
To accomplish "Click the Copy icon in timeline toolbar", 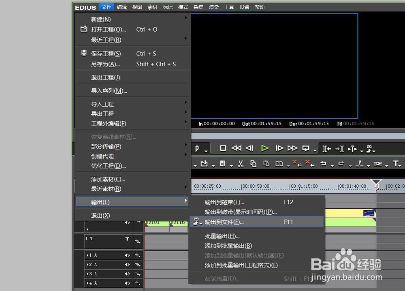I will (254, 164).
